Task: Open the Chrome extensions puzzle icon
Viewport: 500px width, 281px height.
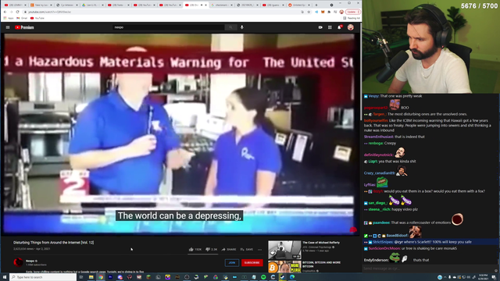Action: click(x=329, y=12)
